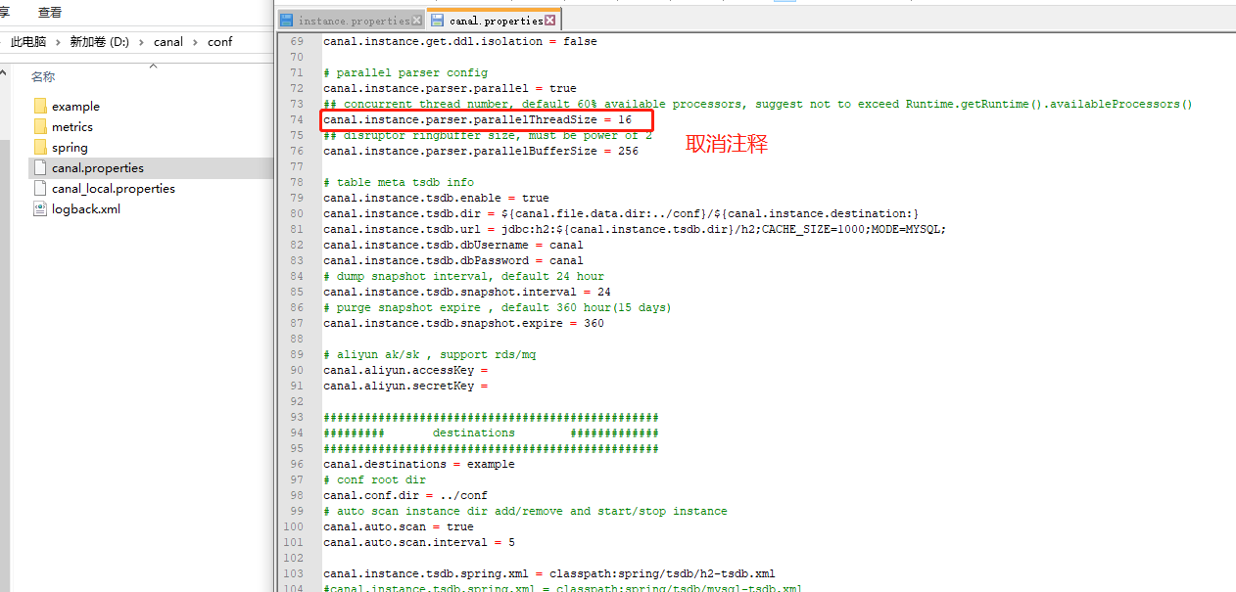Select canal.properties in the file list

pos(98,167)
